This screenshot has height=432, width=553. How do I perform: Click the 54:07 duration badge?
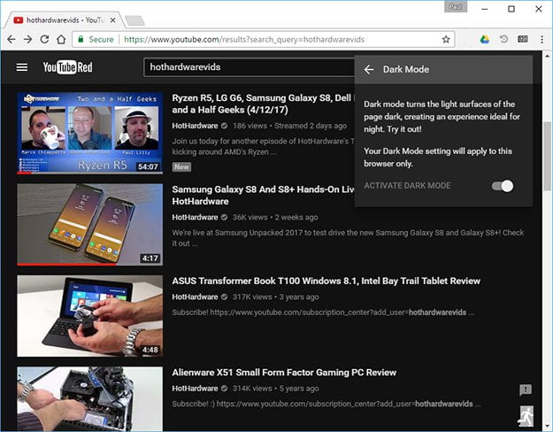click(x=148, y=166)
